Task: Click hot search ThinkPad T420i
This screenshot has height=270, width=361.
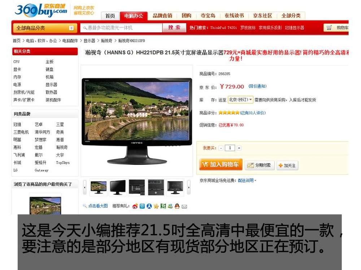Action: (223, 28)
